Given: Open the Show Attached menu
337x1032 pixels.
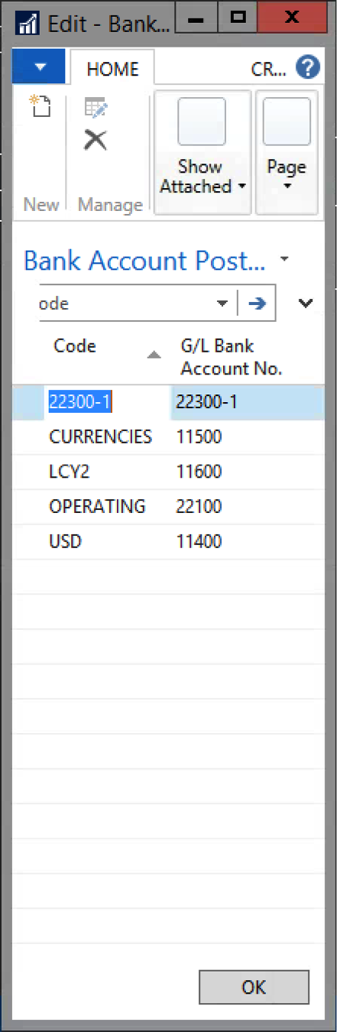Looking at the screenshot, I should click(203, 152).
